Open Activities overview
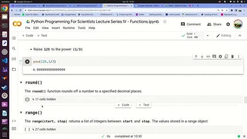The width and height of the screenshot is (247, 139). click(5, 2)
